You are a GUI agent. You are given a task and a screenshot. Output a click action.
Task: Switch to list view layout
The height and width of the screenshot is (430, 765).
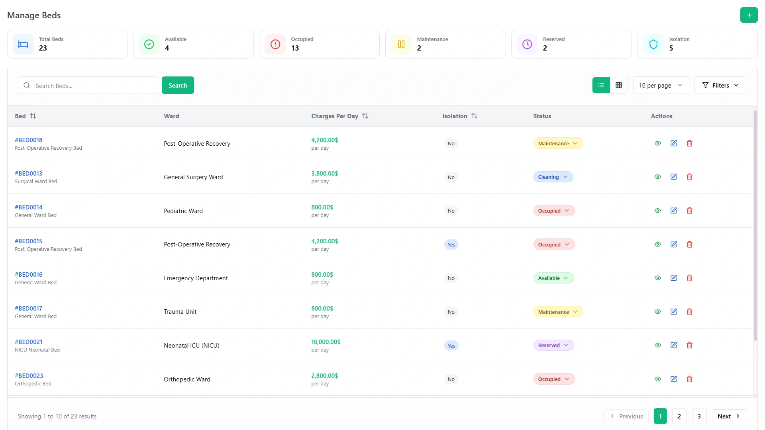[601, 85]
